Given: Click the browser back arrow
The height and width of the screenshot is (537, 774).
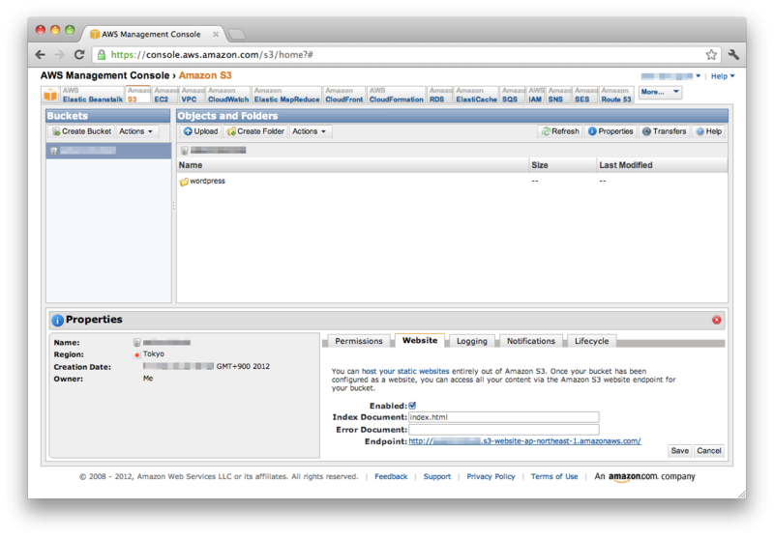Looking at the screenshot, I should point(41,55).
